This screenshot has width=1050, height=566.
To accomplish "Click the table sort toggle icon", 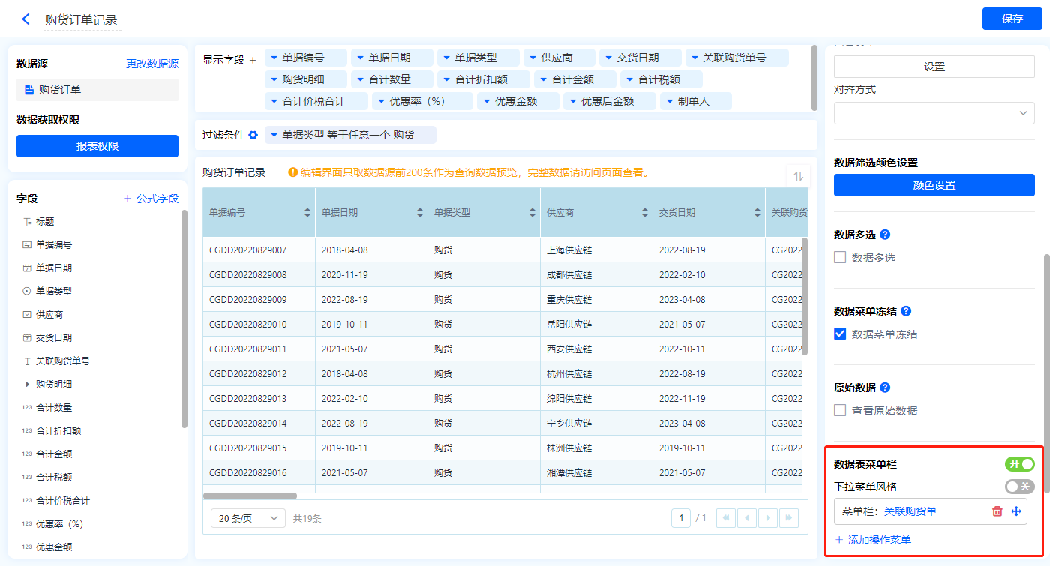I will click(798, 176).
